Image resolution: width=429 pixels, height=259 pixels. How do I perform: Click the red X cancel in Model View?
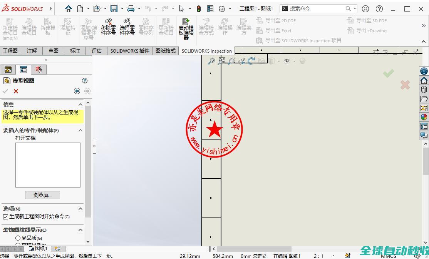click(x=16, y=91)
